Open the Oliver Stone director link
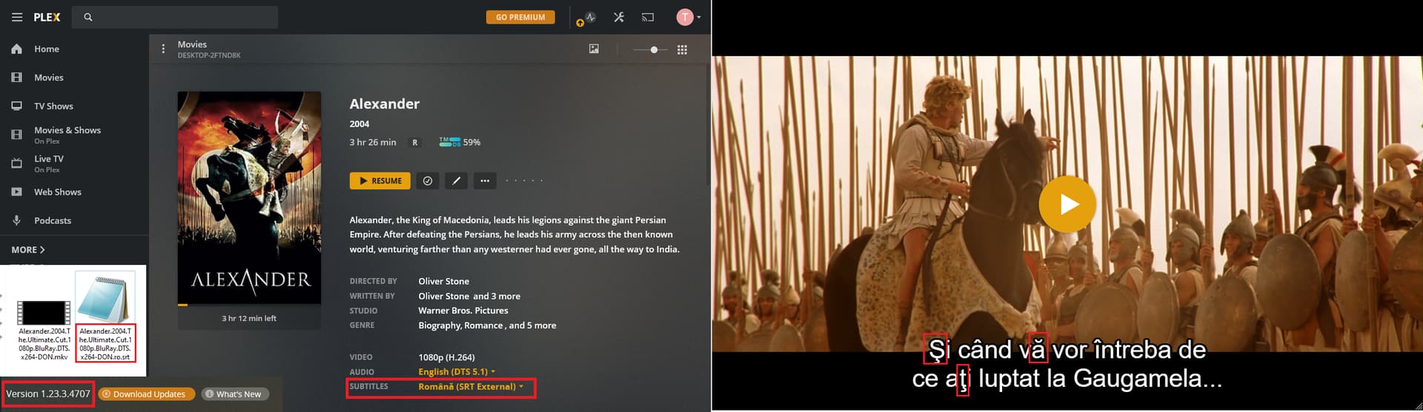Viewport: 1423px width, 412px height. pos(443,281)
